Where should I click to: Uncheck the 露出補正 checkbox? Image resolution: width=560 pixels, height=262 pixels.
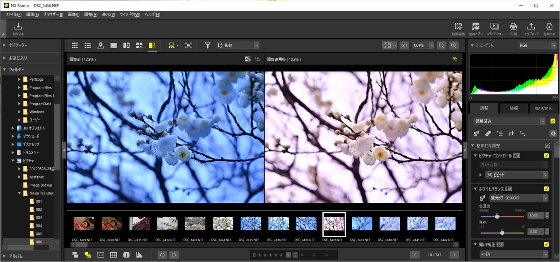click(x=546, y=244)
